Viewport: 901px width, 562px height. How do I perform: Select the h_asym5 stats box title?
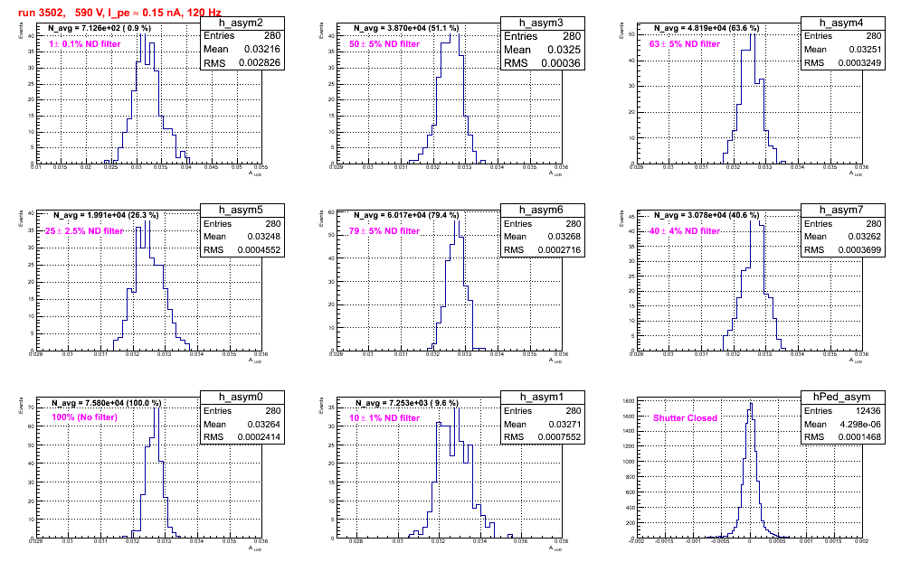(x=241, y=211)
